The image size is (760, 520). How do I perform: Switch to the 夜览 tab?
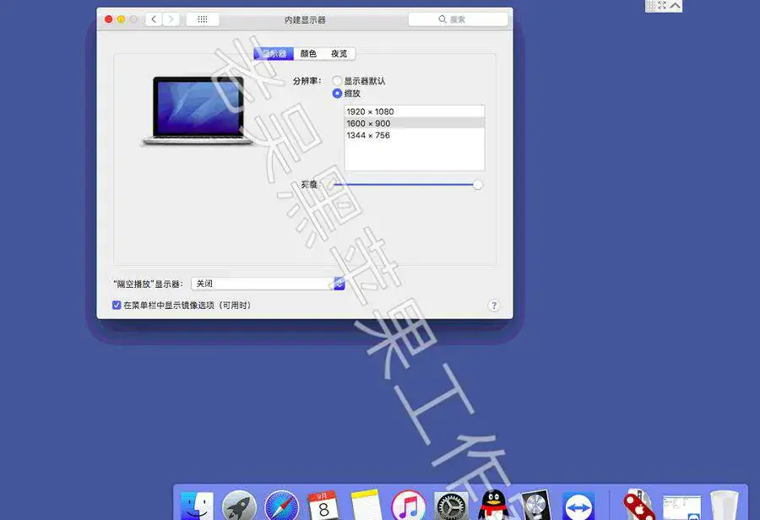click(x=339, y=53)
